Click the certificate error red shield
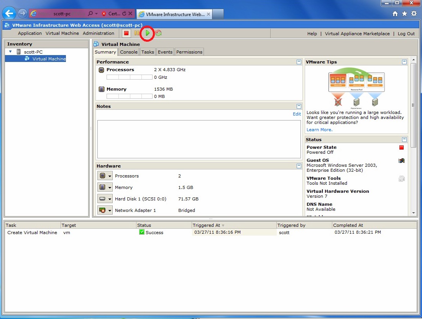Viewport: 422px width, 319px height. click(x=104, y=14)
